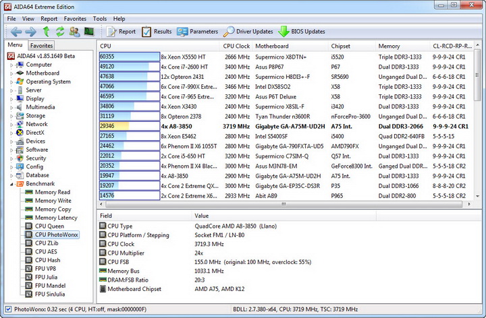Select the 14576 score bar
Screen dimensions: 486x318
129,195
